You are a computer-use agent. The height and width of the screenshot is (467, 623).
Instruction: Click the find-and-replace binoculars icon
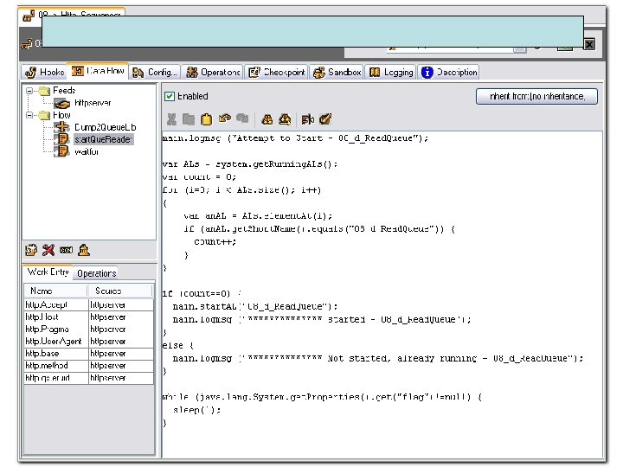click(x=285, y=119)
